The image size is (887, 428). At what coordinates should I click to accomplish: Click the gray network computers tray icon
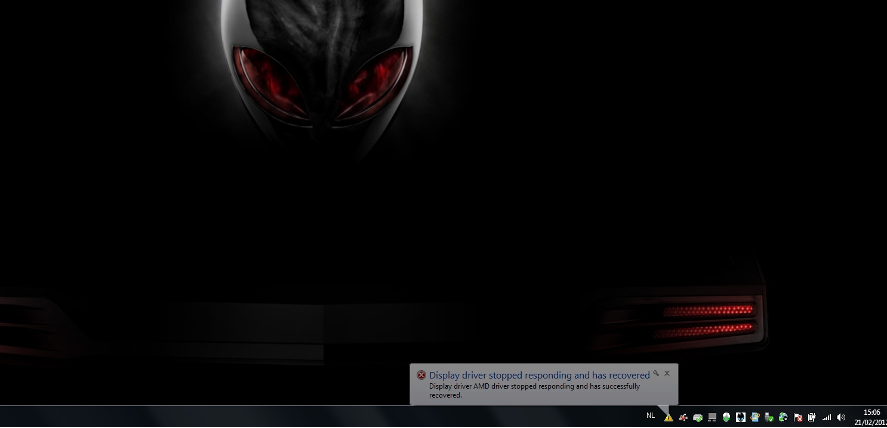point(712,417)
